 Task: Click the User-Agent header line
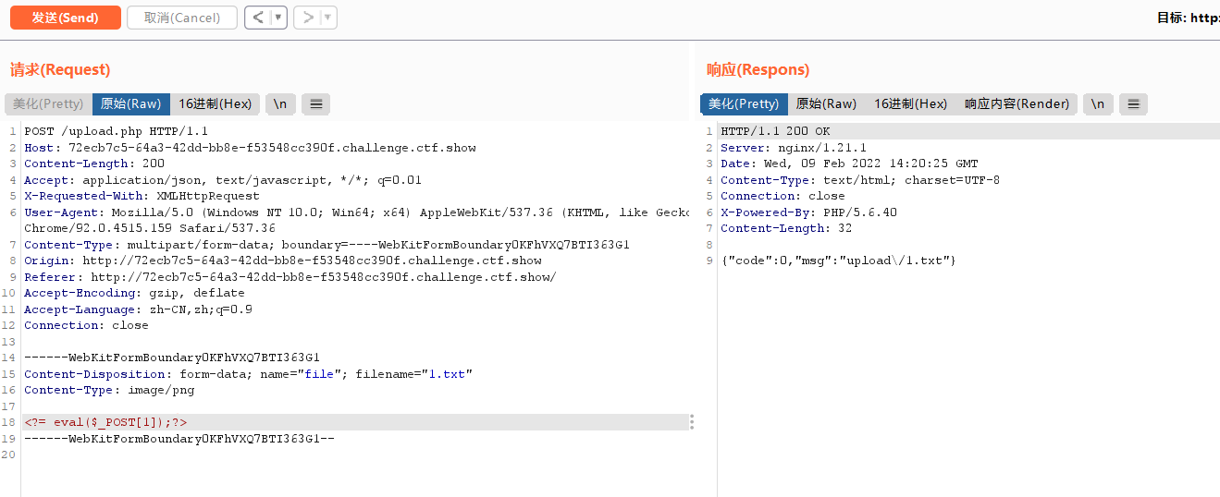point(357,220)
